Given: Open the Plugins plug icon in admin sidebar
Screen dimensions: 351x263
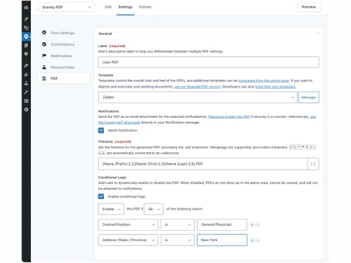Looking at the screenshot, I should [26, 74].
